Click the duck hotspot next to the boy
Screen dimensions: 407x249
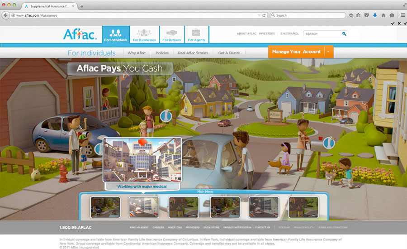[99, 148]
